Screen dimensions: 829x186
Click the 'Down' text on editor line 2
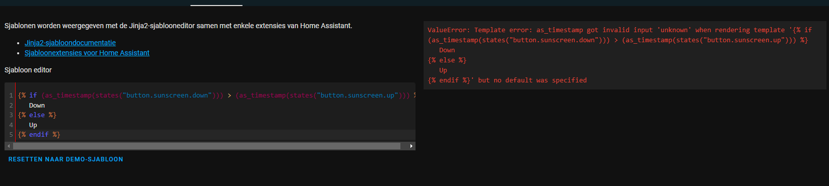point(37,106)
